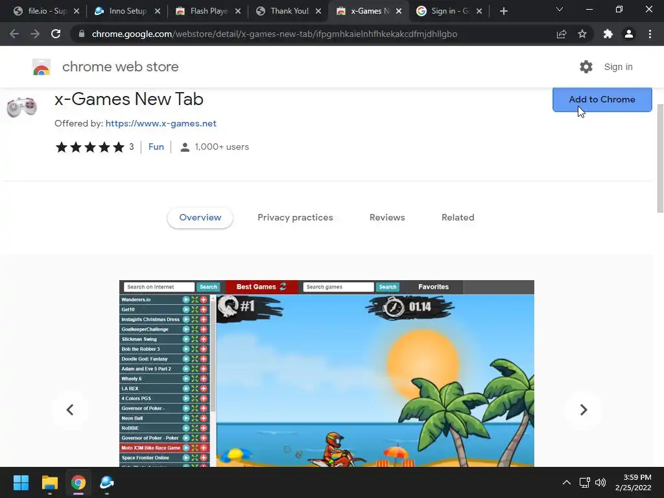Click the x-Games gamepad extension icon
The image size is (664, 498).
22,107
